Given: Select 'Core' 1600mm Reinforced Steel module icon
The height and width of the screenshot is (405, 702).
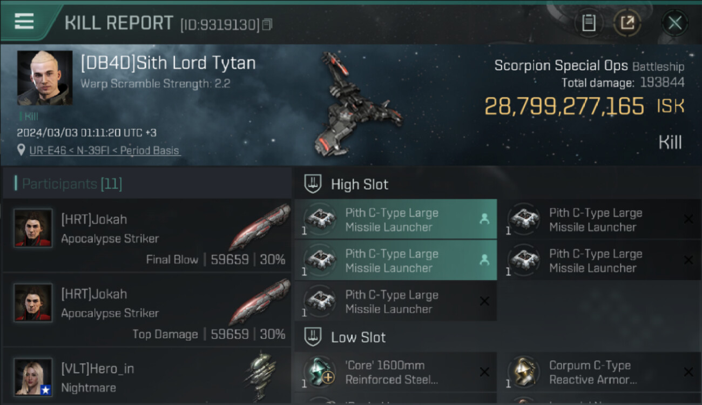Looking at the screenshot, I should 320,373.
